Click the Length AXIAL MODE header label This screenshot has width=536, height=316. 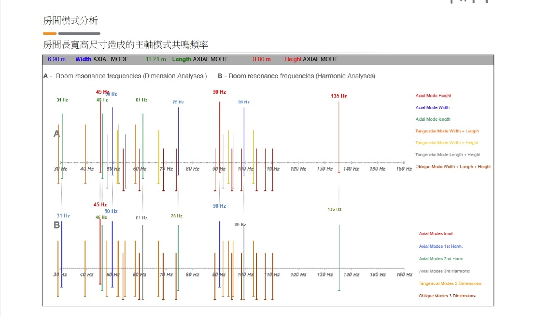199,59
